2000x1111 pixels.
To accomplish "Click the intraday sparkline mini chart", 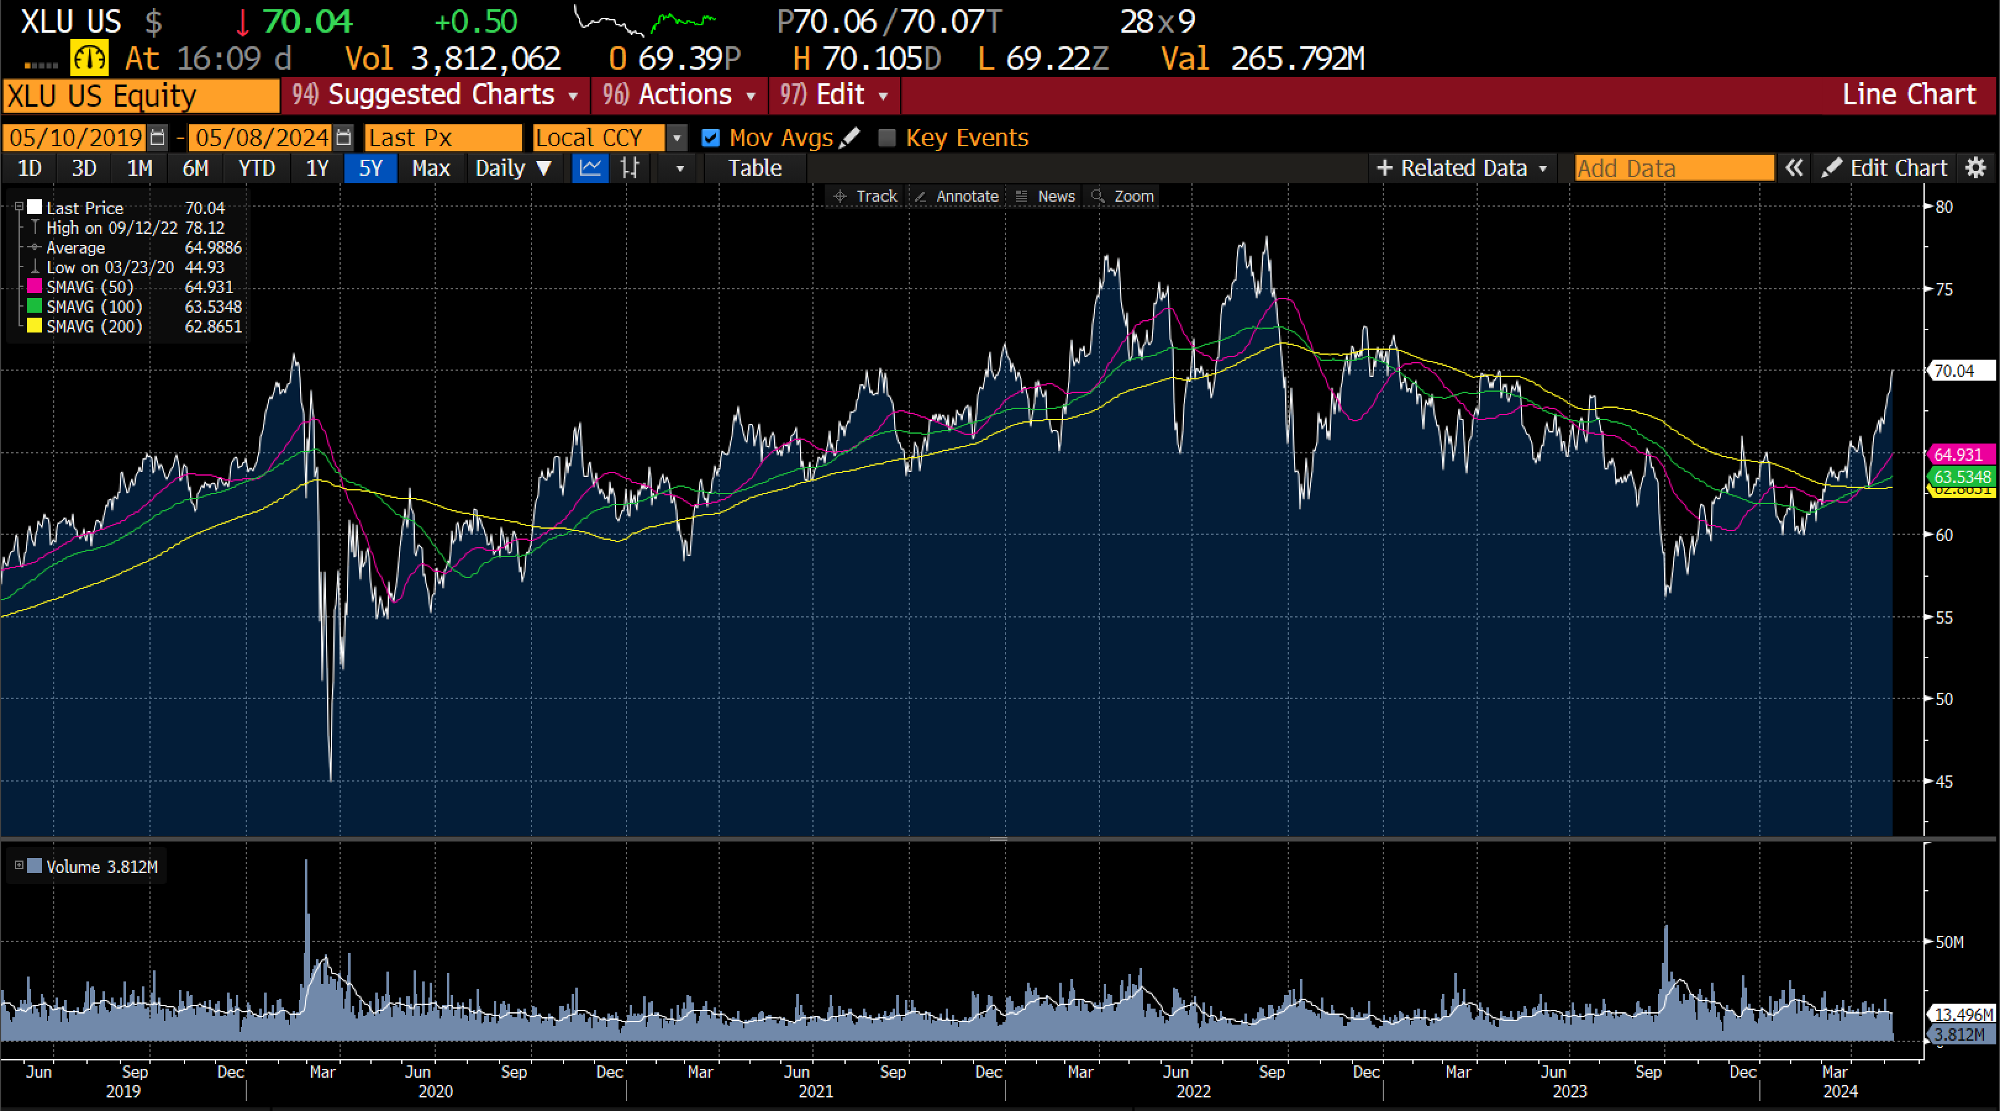I will click(644, 21).
